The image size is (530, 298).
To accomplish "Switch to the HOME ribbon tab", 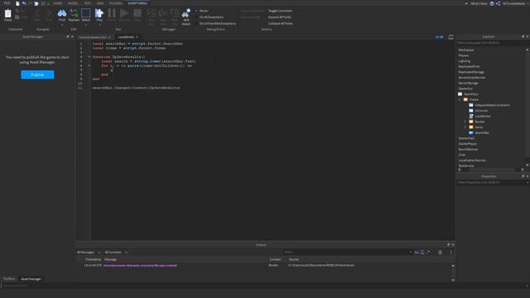I will pyautogui.click(x=58, y=3).
